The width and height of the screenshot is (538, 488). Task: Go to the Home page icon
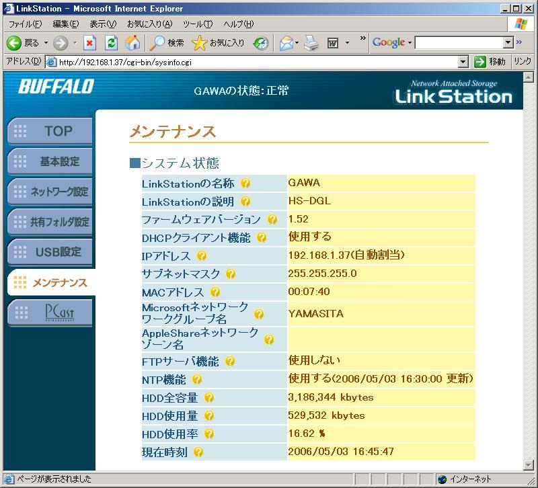(132, 43)
